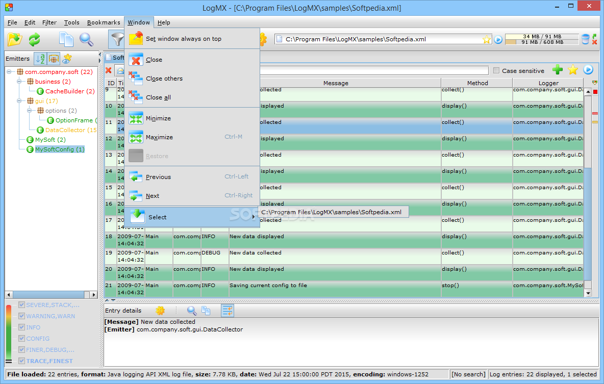Click the log table scroll down arrow
Screen dimensions: 604x384
(x=588, y=293)
